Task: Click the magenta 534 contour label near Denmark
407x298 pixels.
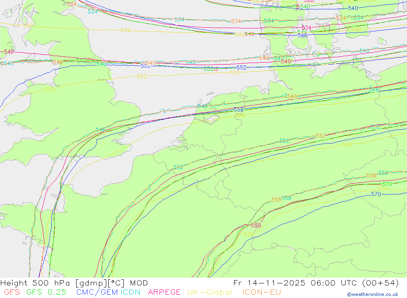Action: [306, 28]
